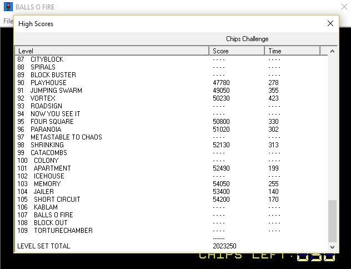Click the JUMPING SWARM level row
The height and width of the screenshot is (269, 351).
click(x=56, y=91)
